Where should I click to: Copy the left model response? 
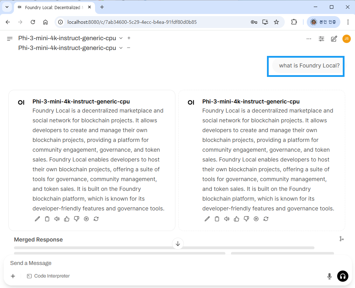[x=47, y=219]
